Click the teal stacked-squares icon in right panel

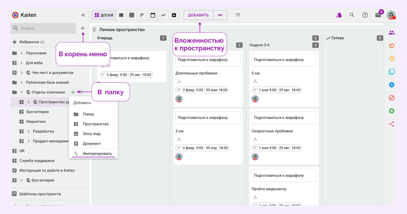point(392,72)
